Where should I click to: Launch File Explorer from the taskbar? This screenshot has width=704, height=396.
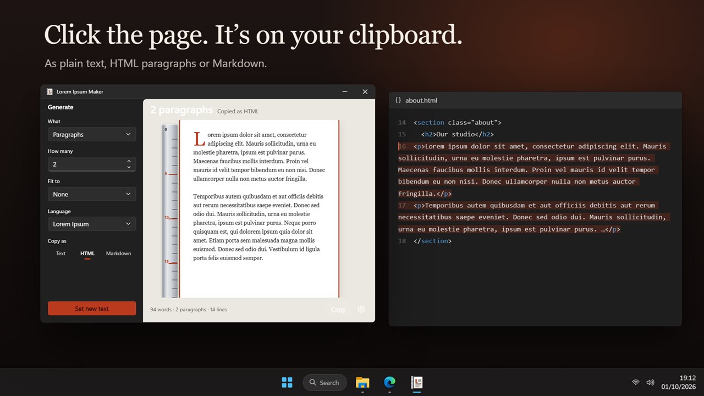point(362,382)
